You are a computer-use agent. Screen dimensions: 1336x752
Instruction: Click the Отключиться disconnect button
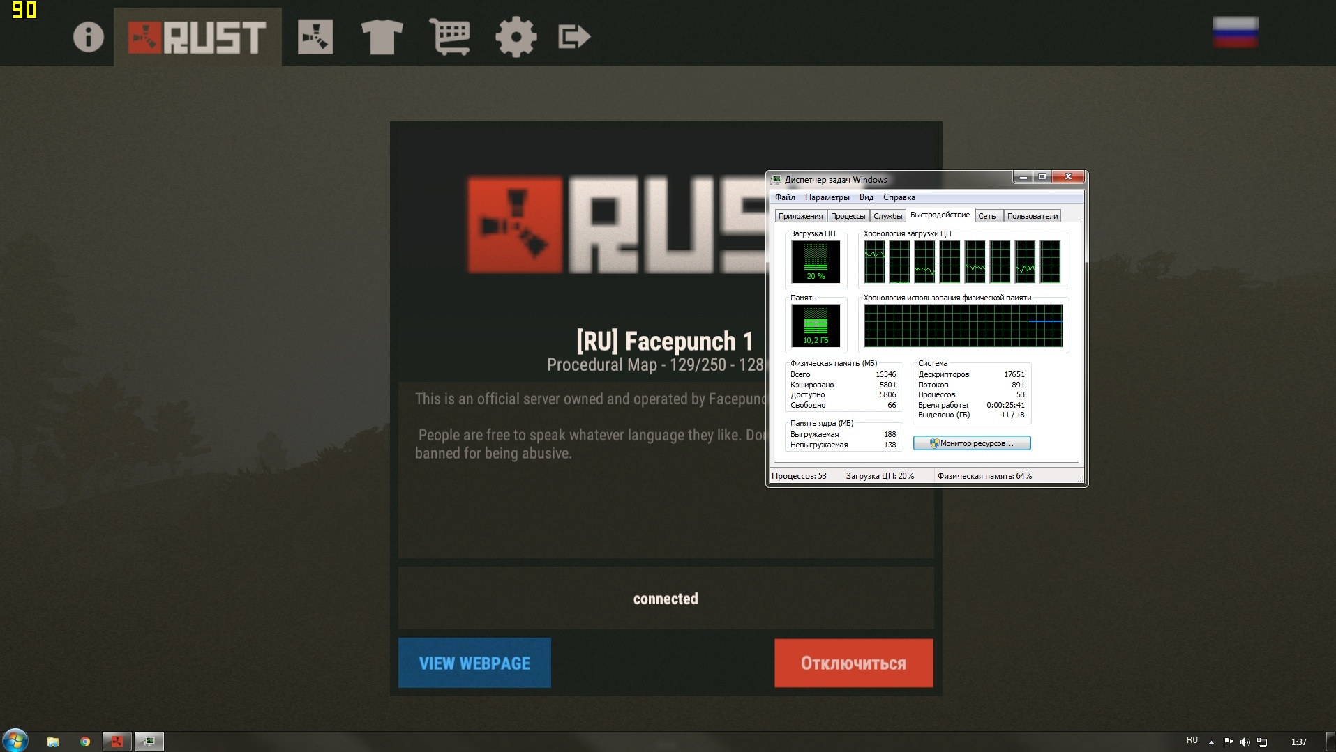(853, 663)
